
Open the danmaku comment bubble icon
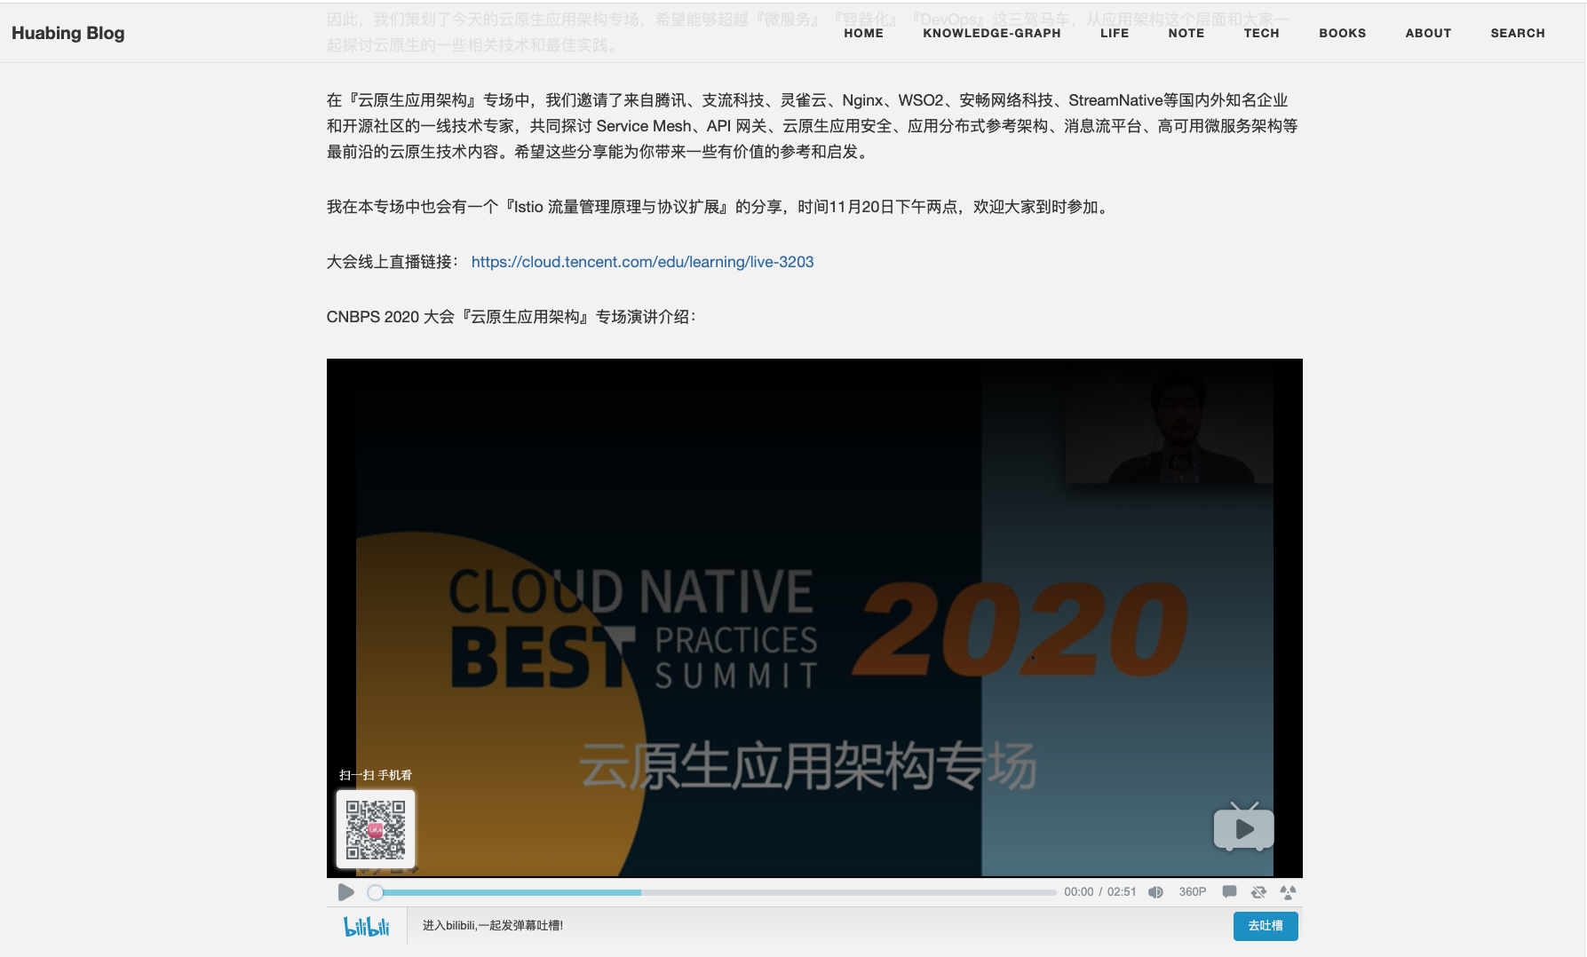tap(1229, 891)
